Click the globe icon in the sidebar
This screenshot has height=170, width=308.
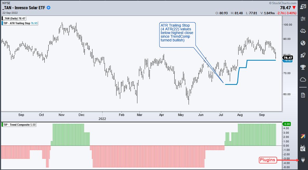click(x=303, y=43)
